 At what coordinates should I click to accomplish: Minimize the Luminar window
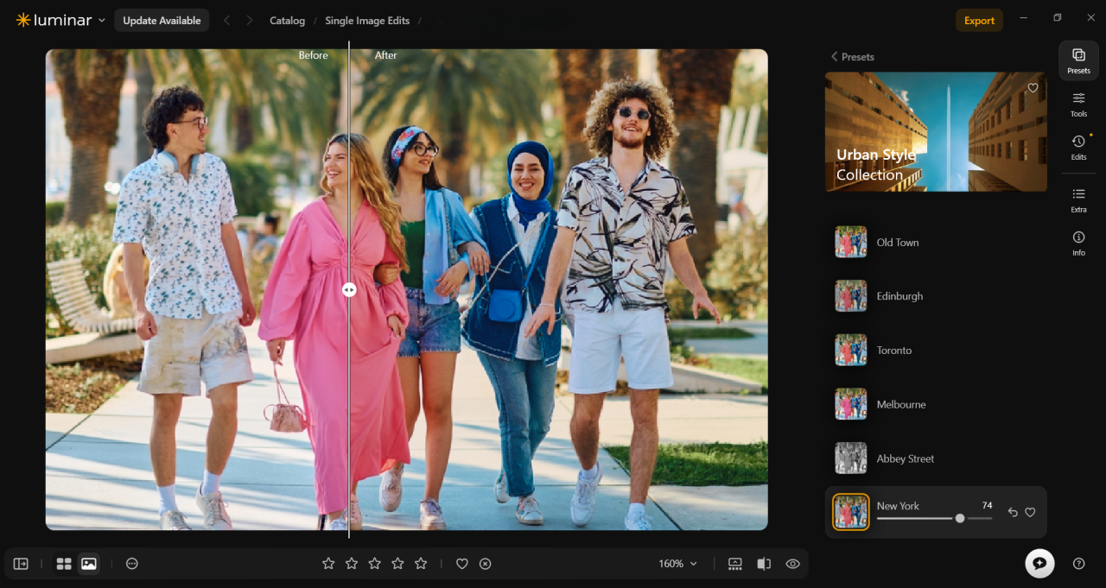click(x=1024, y=18)
